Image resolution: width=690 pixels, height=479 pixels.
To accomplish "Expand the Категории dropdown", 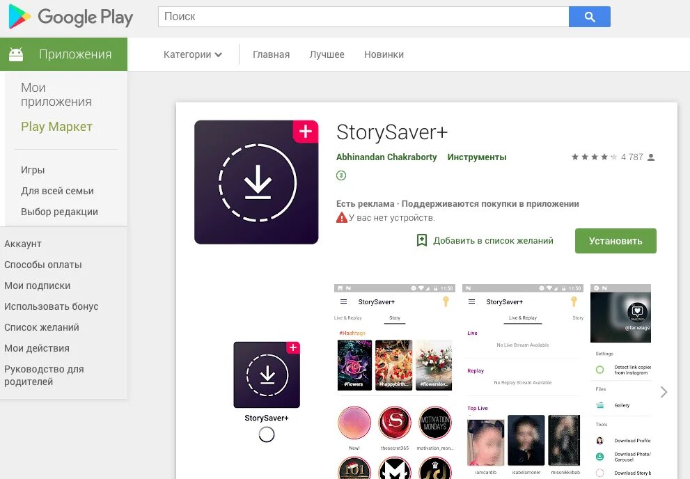I will pyautogui.click(x=193, y=54).
